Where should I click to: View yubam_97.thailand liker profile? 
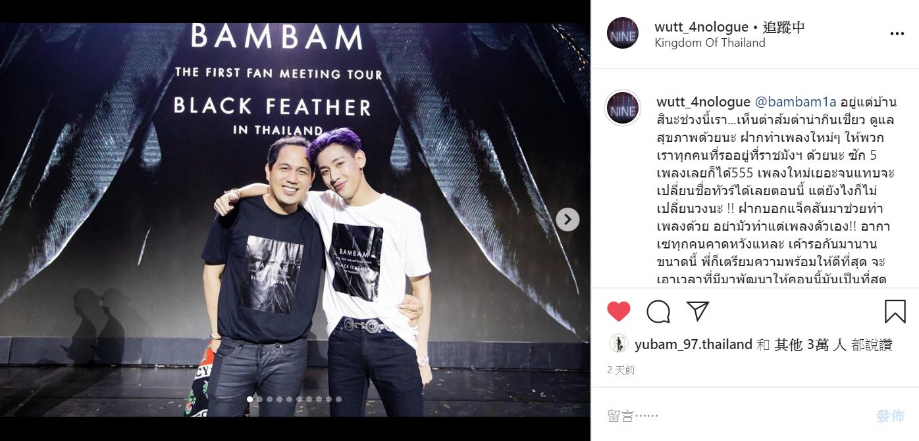coord(693,344)
